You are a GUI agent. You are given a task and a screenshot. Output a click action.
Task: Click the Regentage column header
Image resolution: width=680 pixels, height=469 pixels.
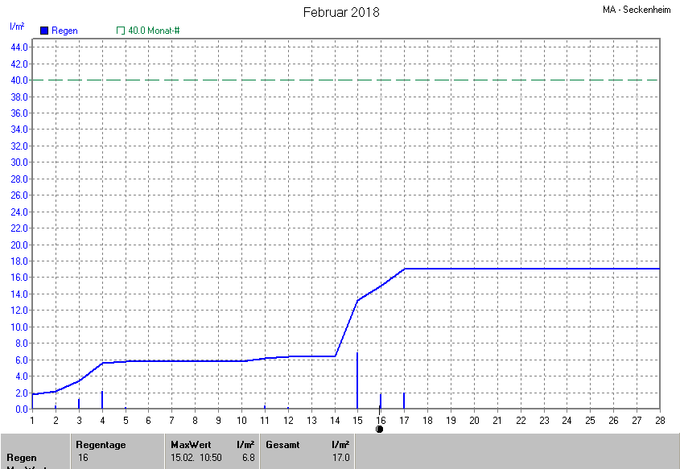[x=101, y=444]
